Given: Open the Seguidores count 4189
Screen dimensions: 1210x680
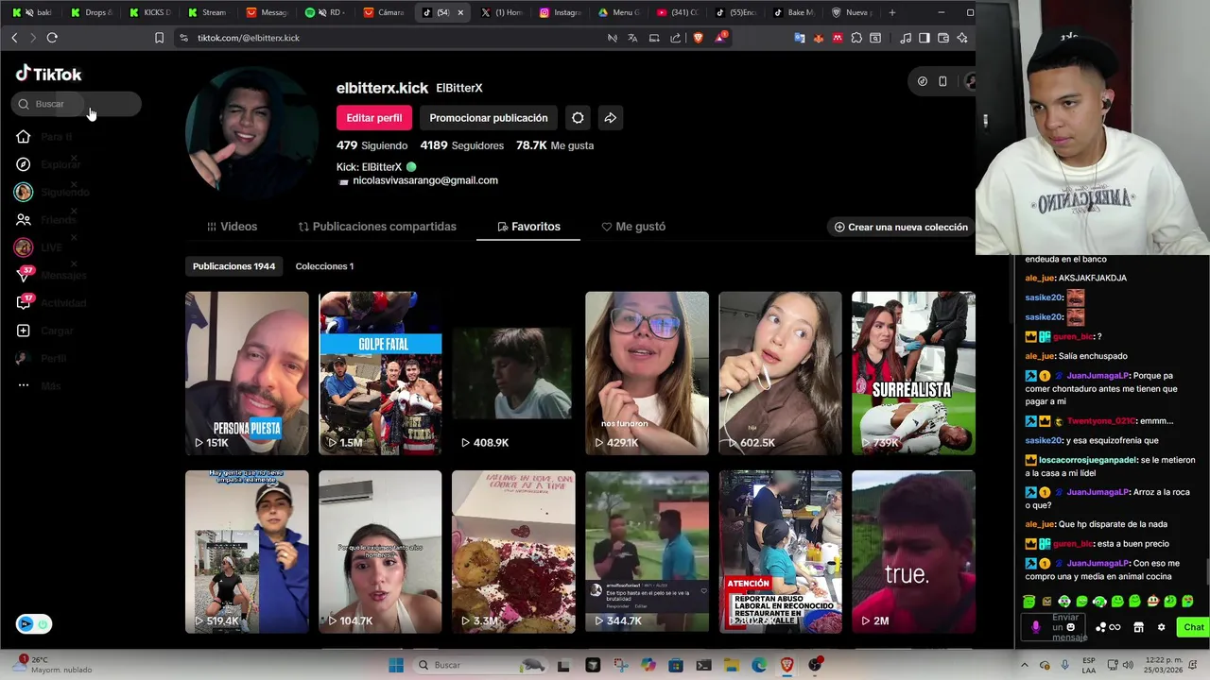Looking at the screenshot, I should [461, 145].
